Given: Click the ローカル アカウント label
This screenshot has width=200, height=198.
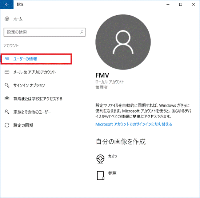Looking at the screenshot, I should (x=110, y=82).
